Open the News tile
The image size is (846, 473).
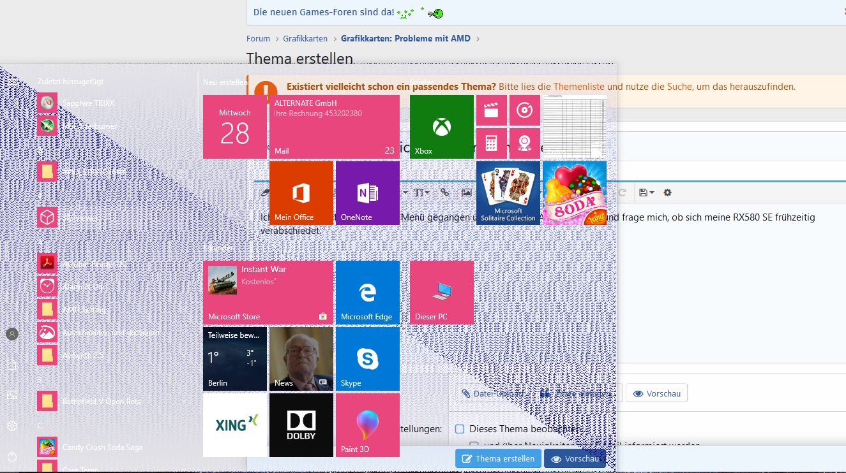point(301,359)
